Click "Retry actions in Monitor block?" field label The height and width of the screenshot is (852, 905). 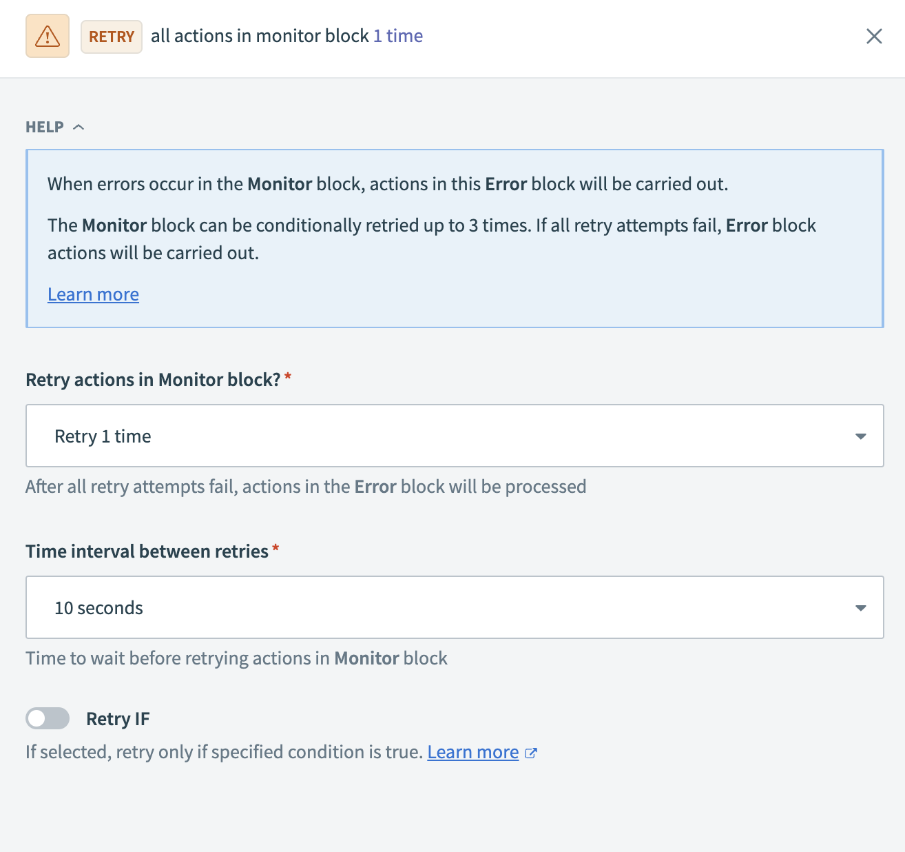tap(153, 380)
